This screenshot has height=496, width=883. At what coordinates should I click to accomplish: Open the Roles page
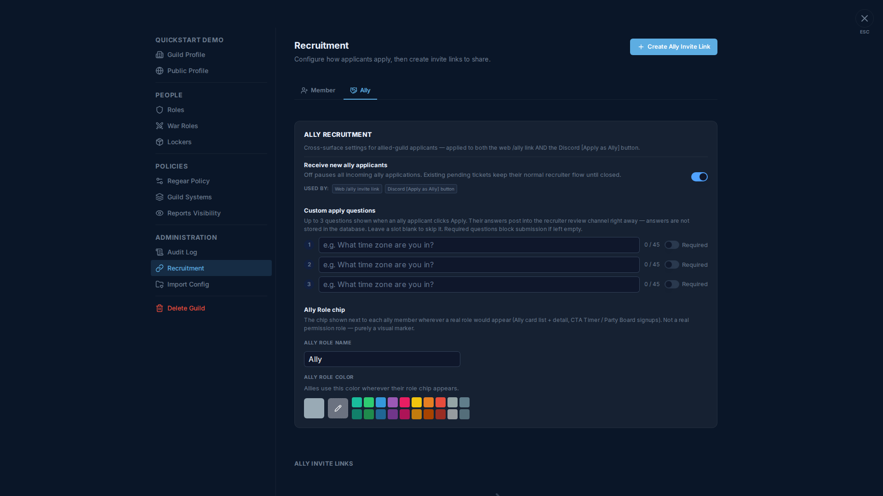[x=211, y=110]
